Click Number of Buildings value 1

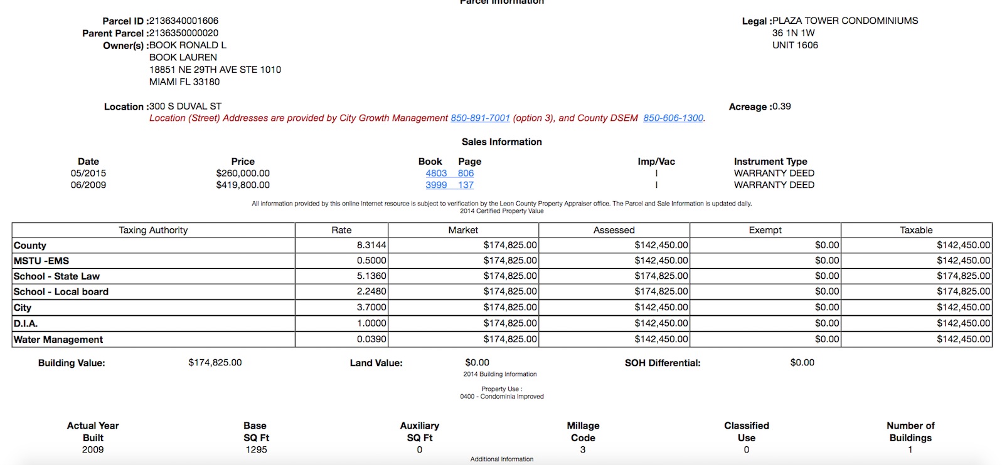(x=910, y=449)
